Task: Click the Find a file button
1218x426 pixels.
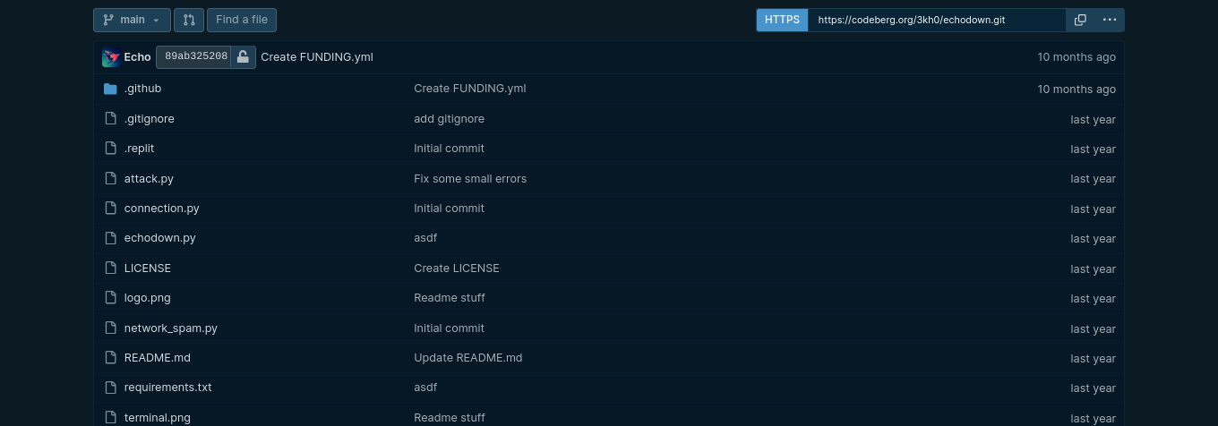Action: tap(242, 20)
